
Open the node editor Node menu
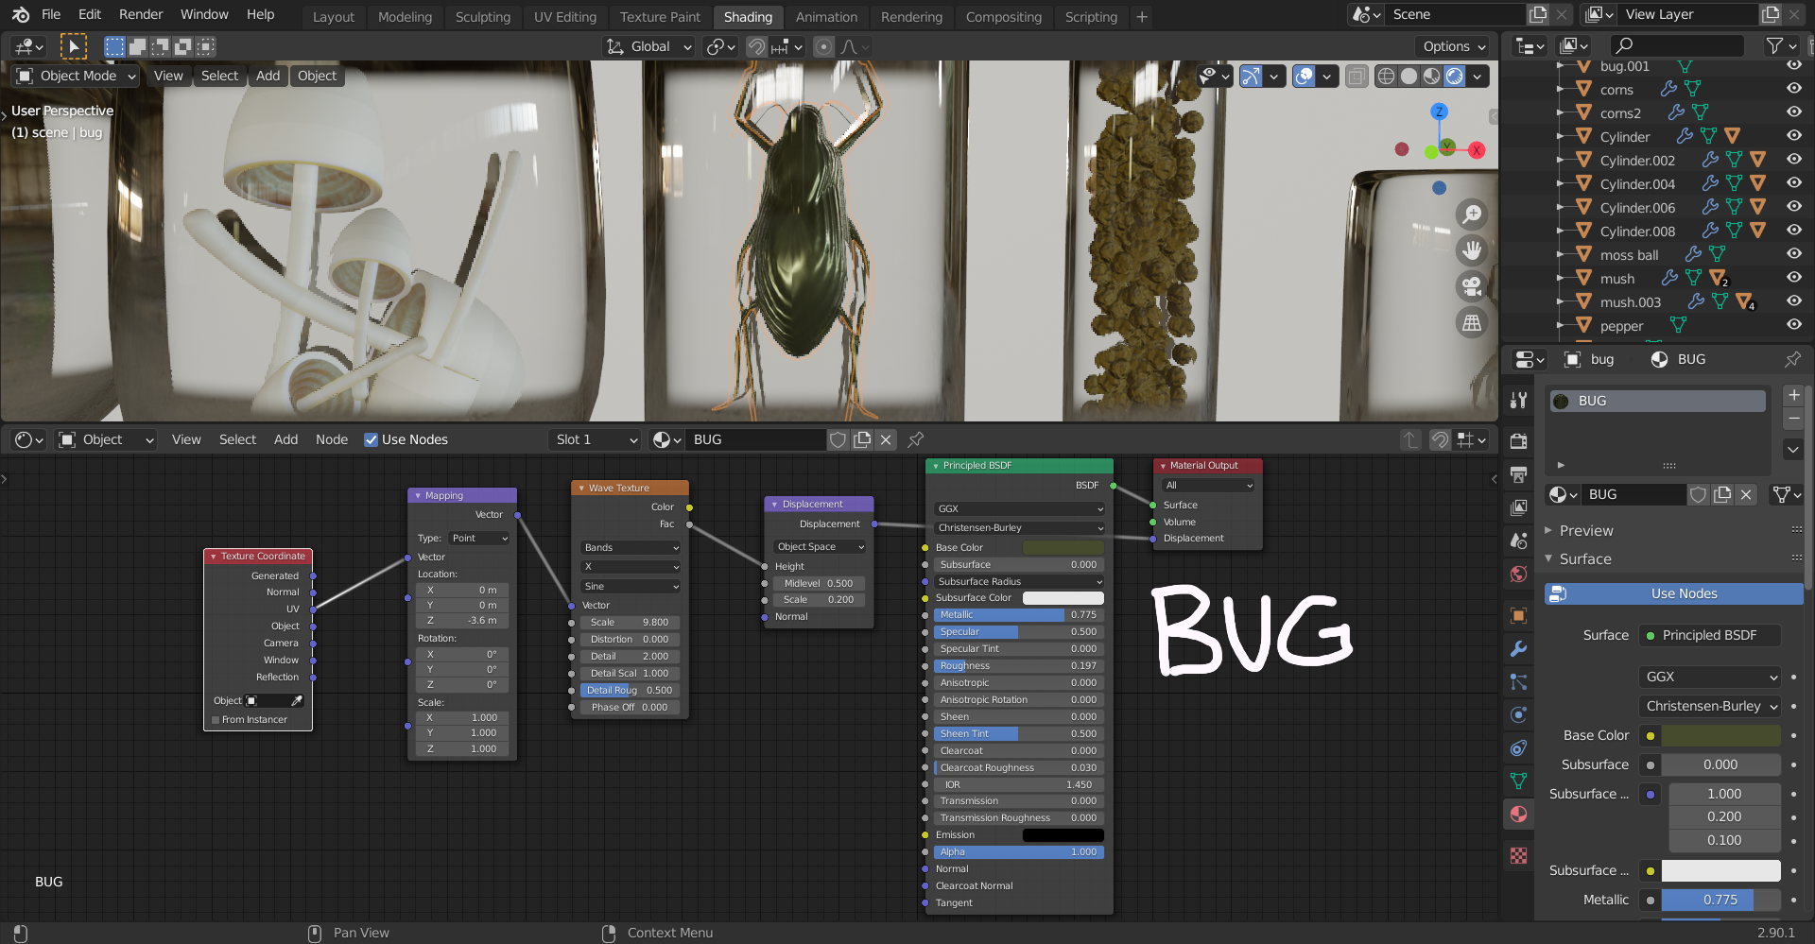click(332, 439)
